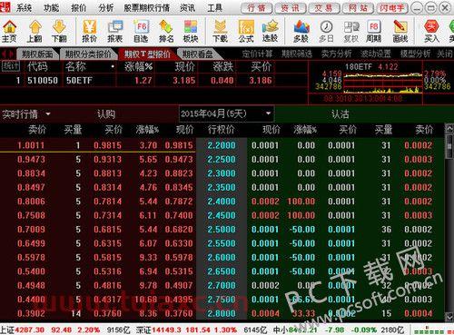The image size is (454, 335).
Task: Open the 自选 F6 watchlist icon
Action: point(141,31)
